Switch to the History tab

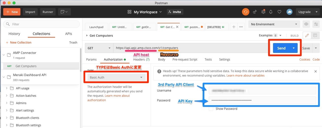(x=14, y=34)
